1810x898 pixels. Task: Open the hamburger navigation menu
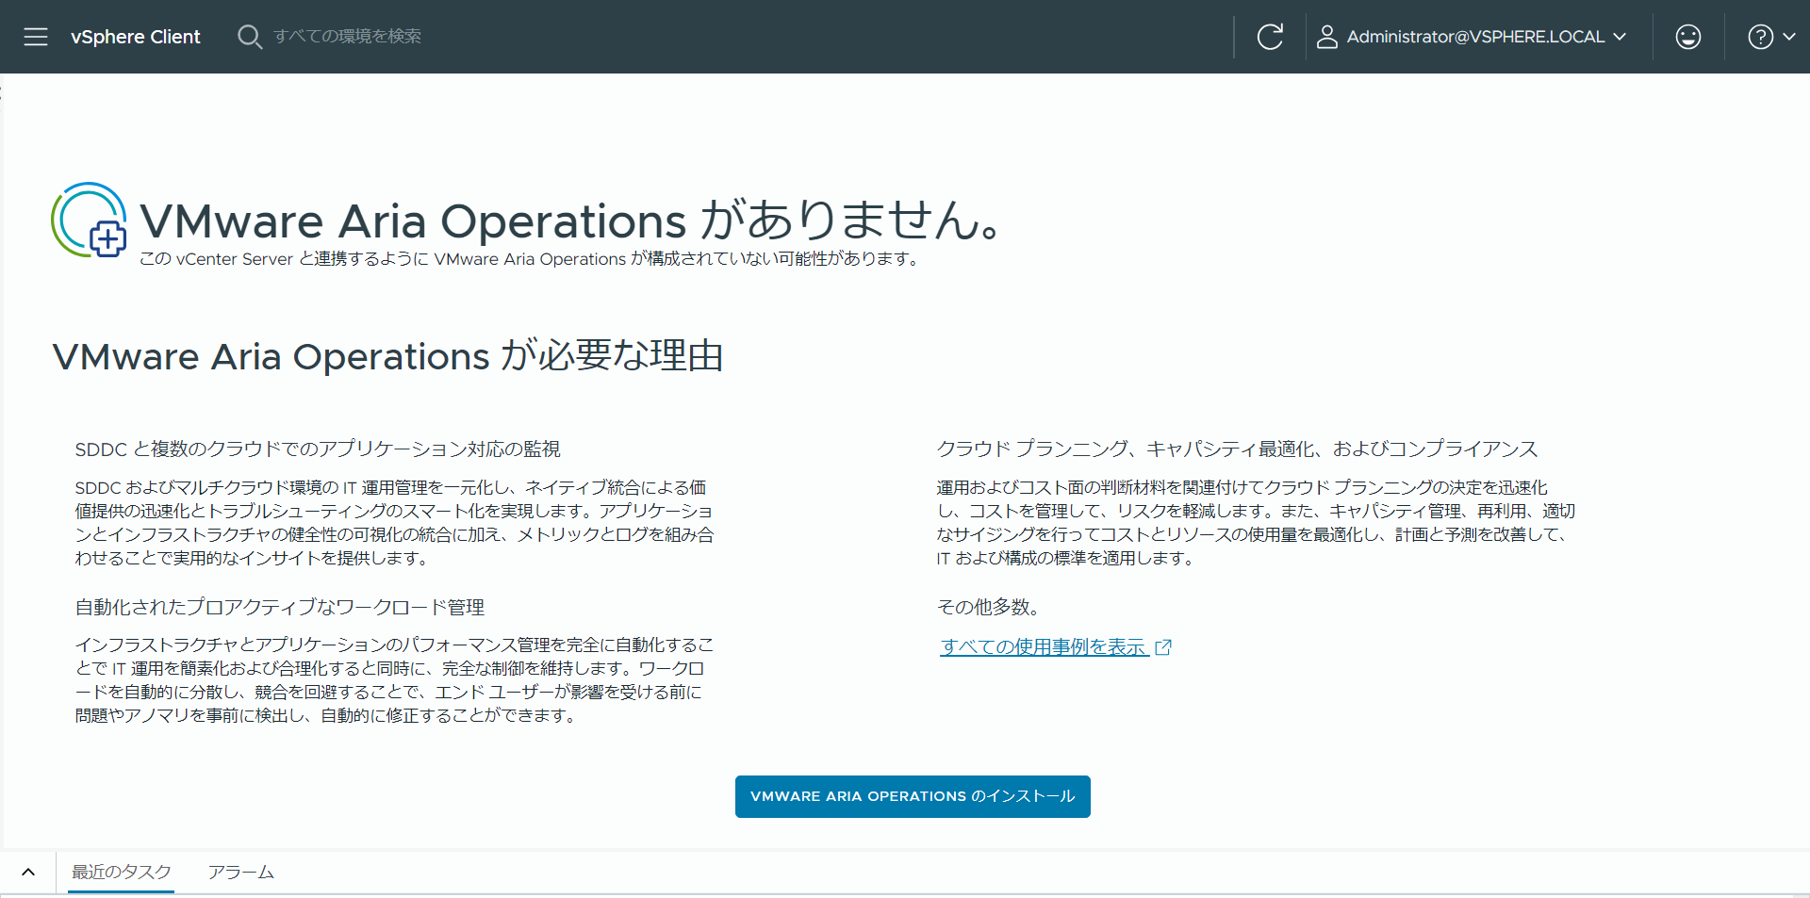(x=36, y=37)
